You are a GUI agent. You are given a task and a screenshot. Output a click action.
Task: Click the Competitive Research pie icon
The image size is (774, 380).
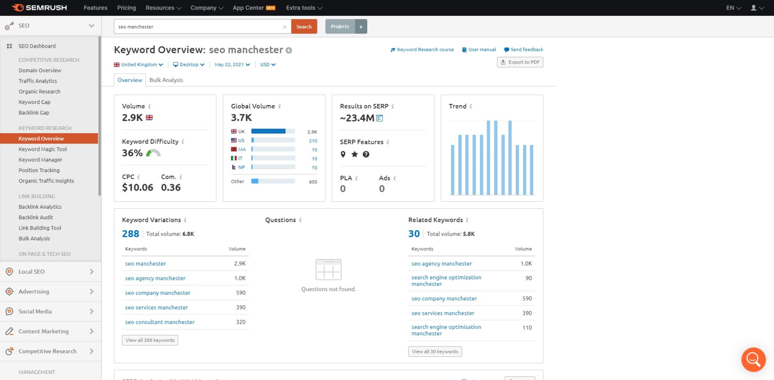(x=9, y=351)
